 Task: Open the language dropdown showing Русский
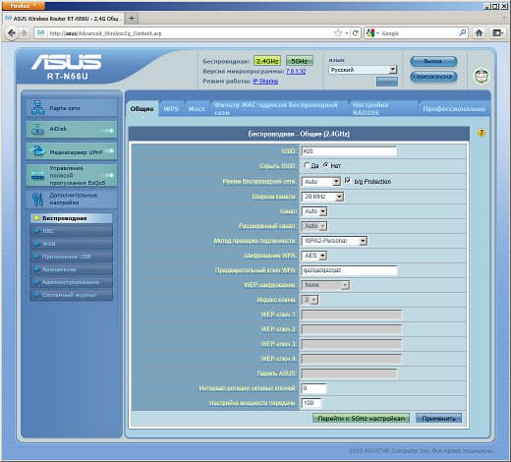click(363, 70)
